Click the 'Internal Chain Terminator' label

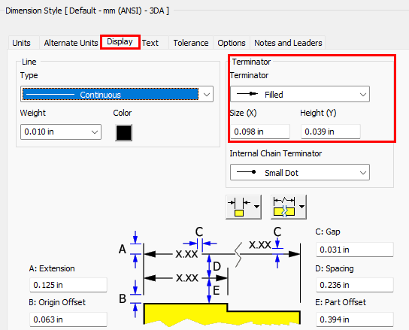(x=275, y=153)
